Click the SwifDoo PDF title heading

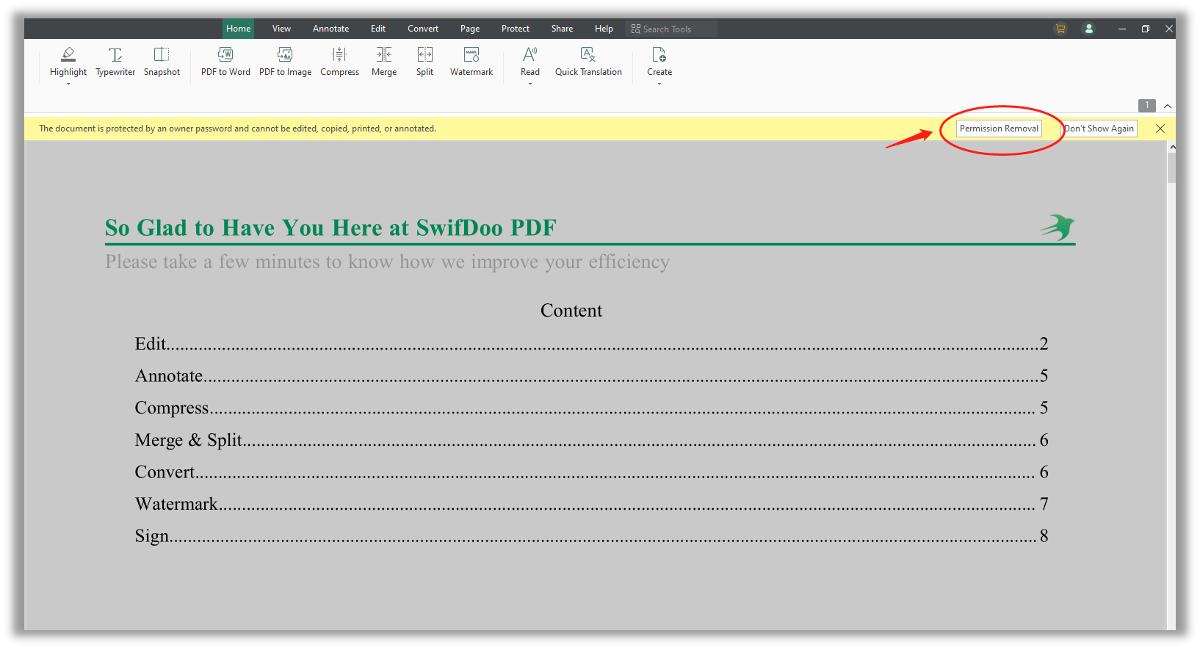(330, 228)
